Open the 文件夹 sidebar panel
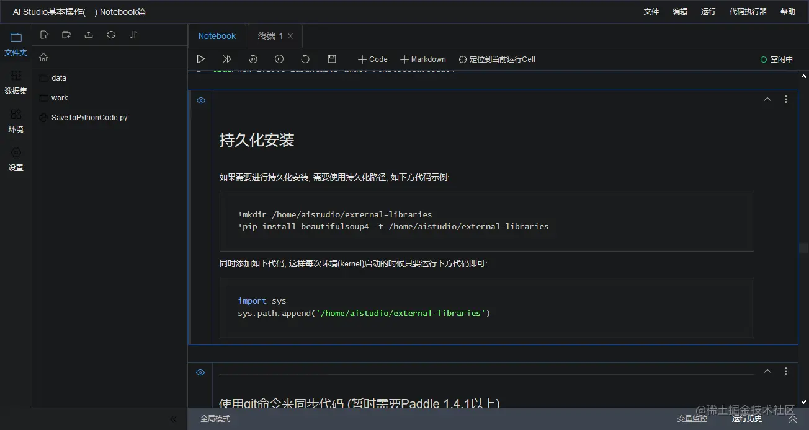This screenshot has width=809, height=430. [x=16, y=43]
